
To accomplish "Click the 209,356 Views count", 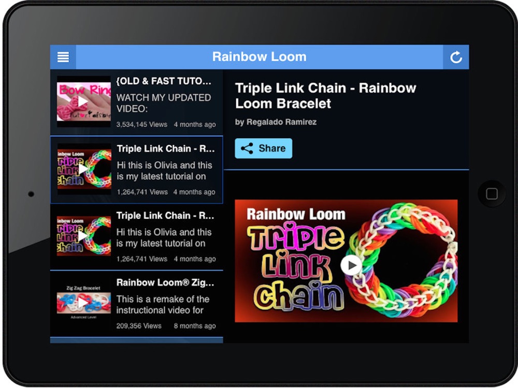I will 139,326.
